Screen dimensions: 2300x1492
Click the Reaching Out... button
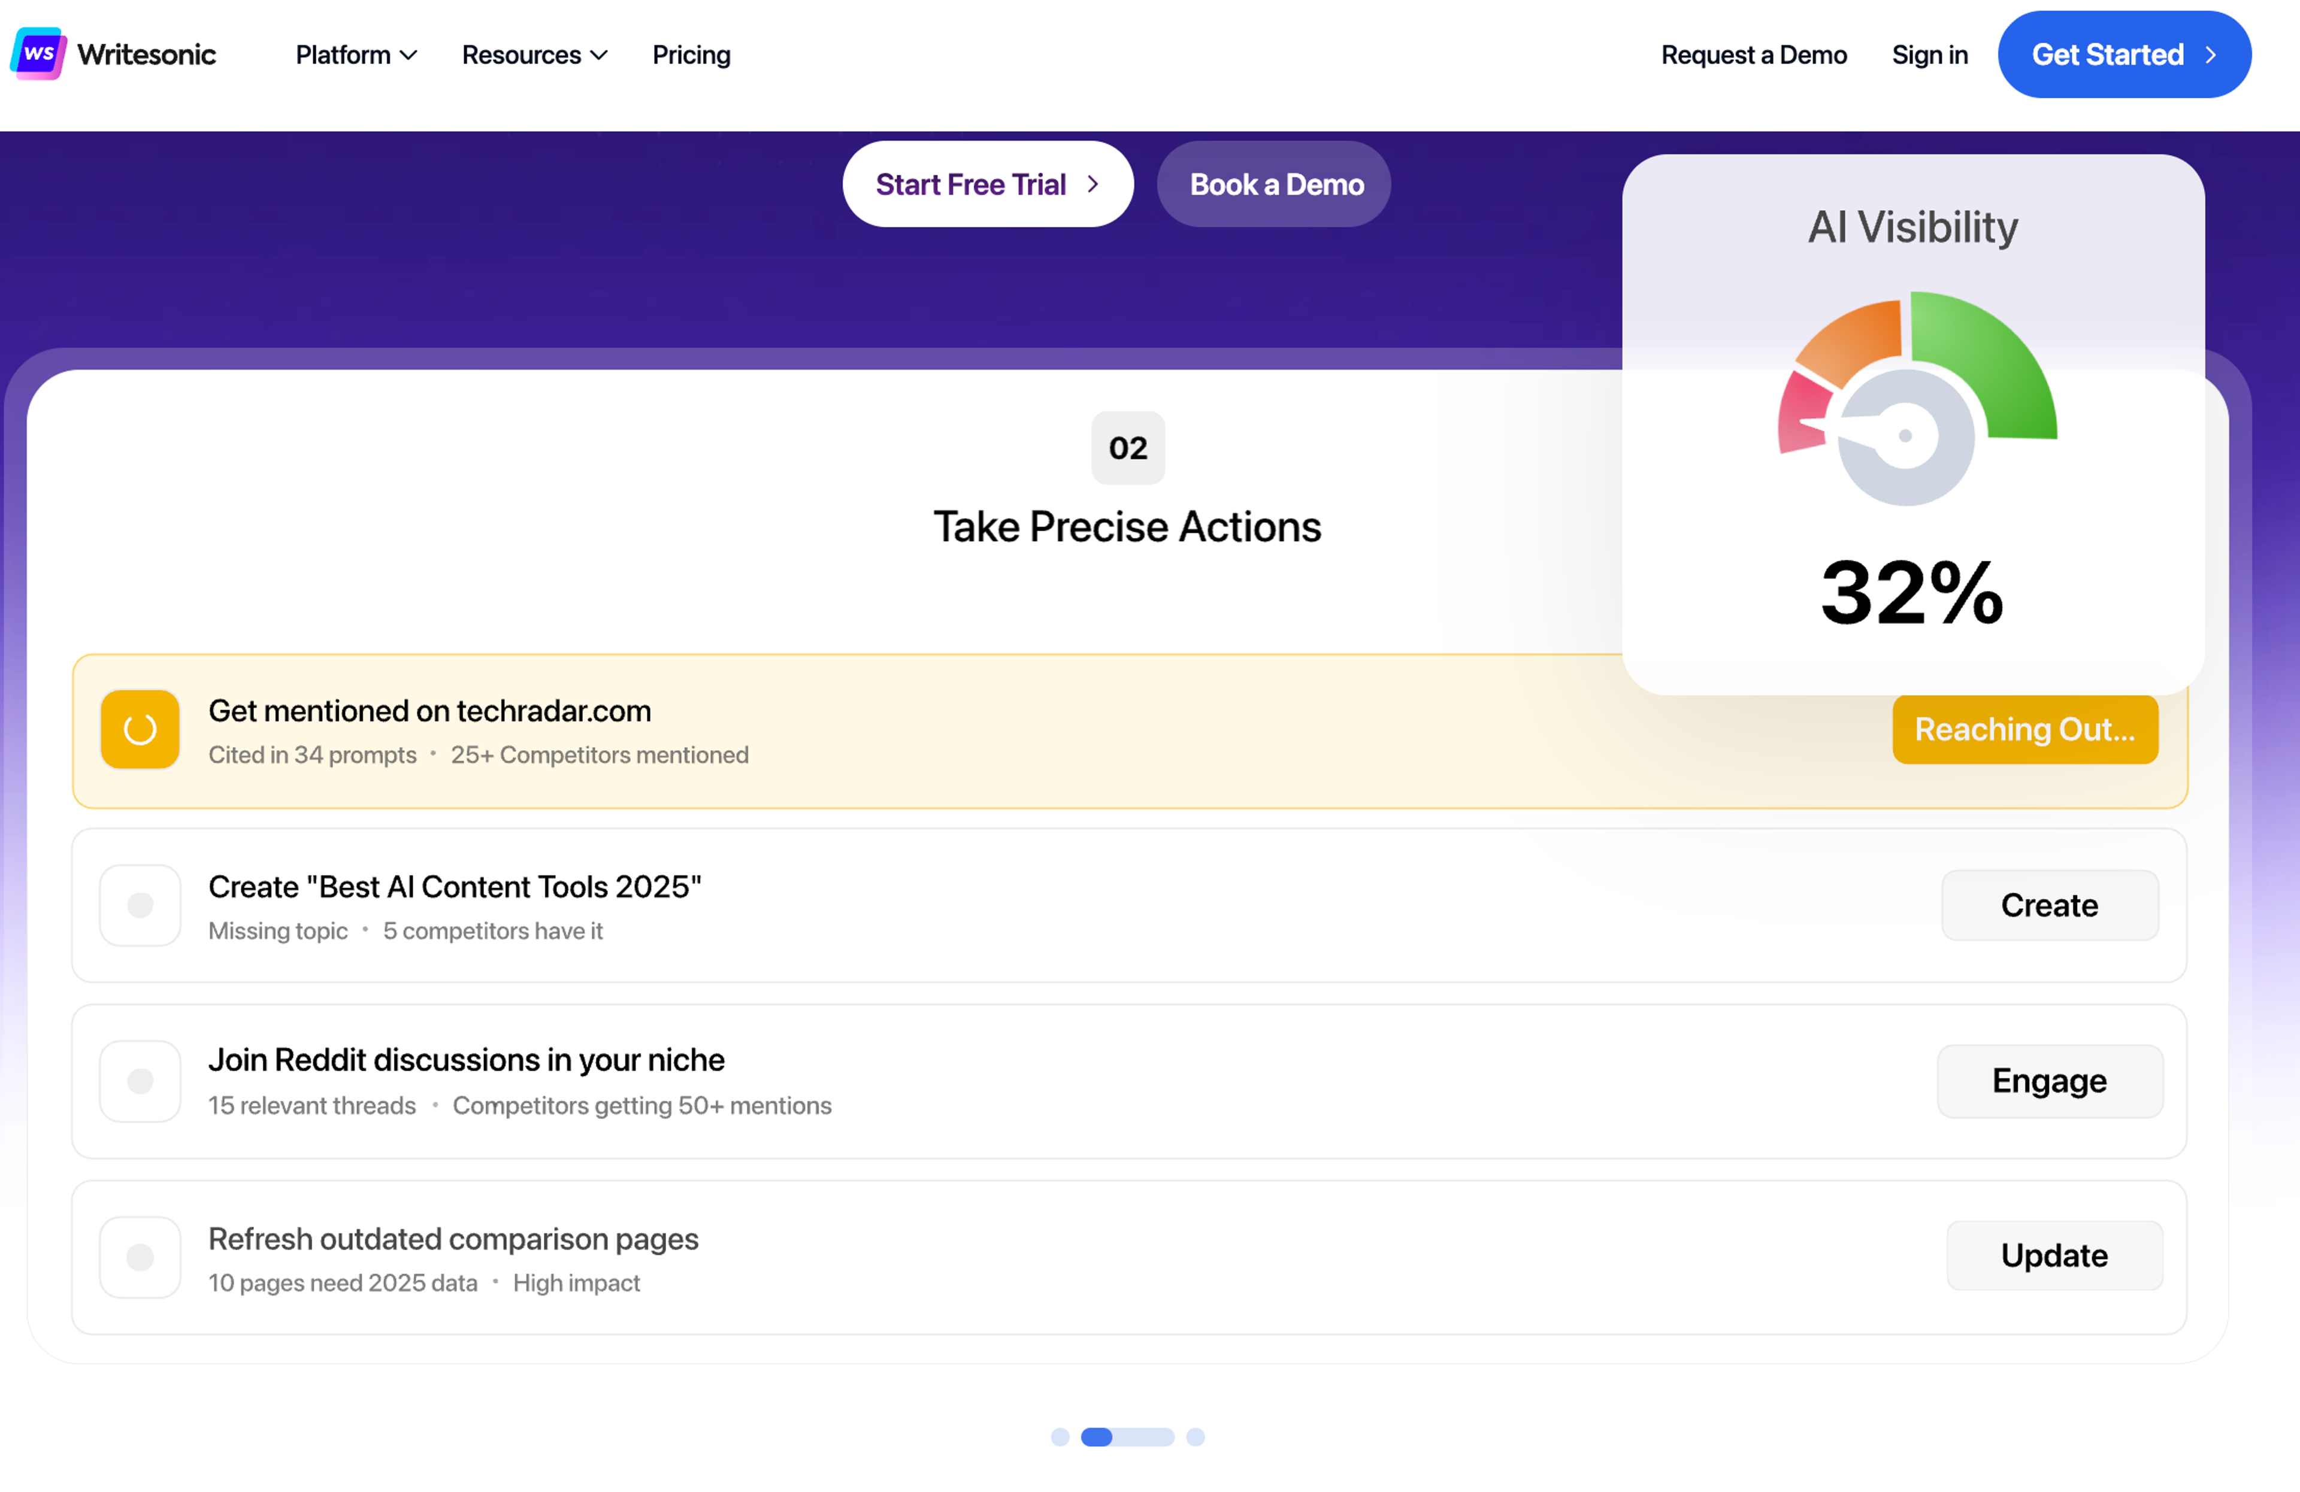pos(2024,729)
